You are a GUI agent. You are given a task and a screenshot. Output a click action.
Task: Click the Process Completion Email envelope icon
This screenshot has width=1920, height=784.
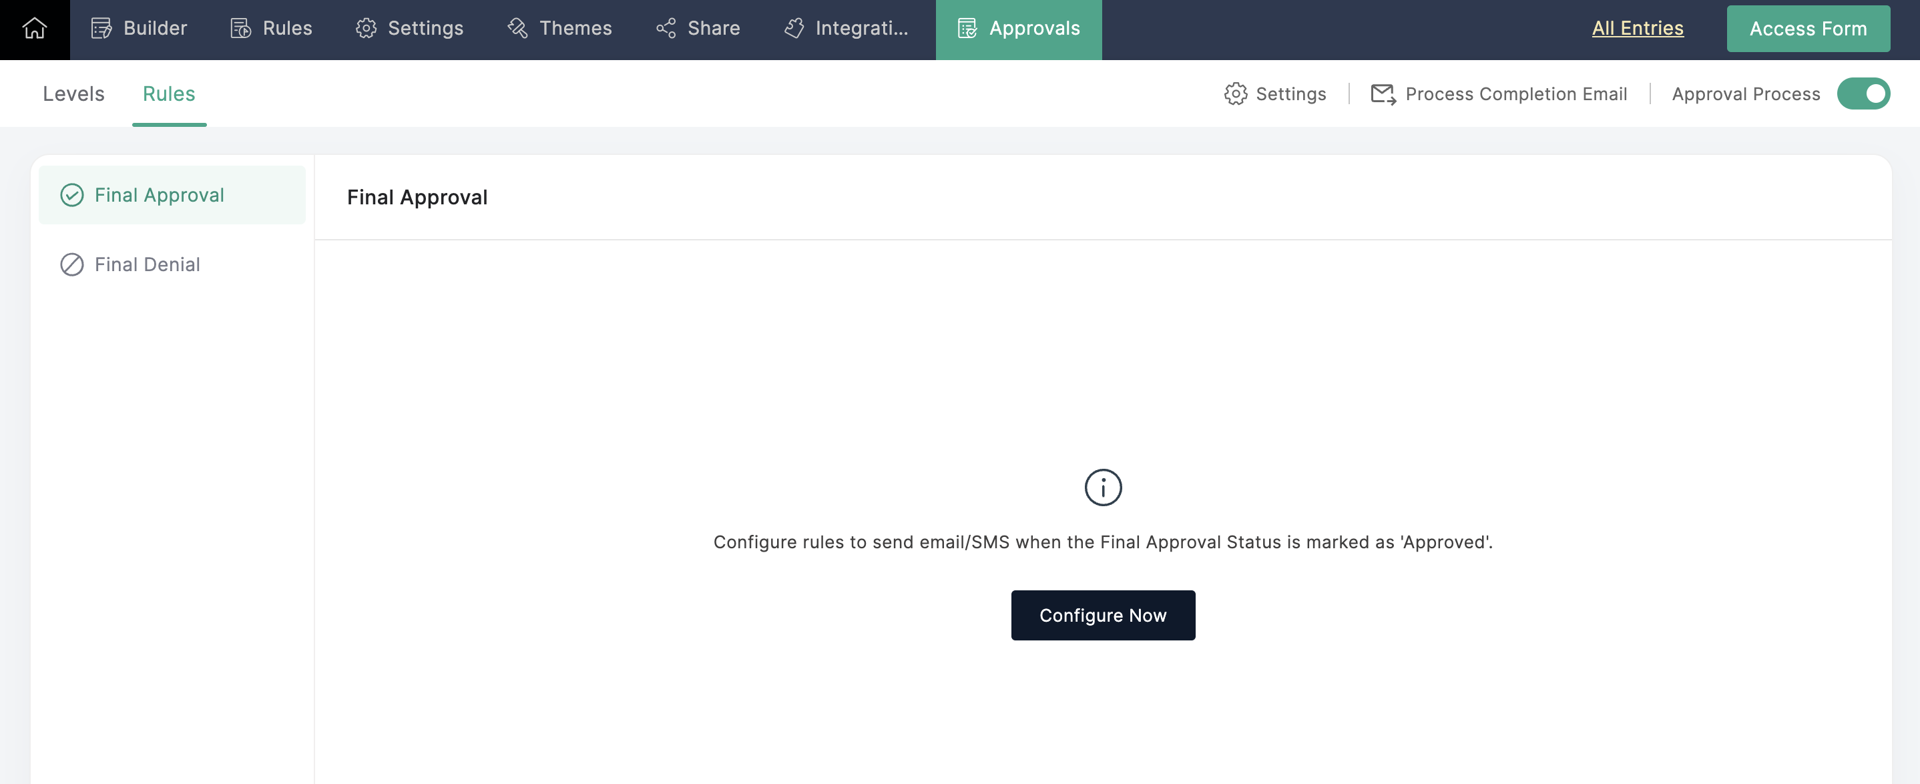pyautogui.click(x=1383, y=94)
